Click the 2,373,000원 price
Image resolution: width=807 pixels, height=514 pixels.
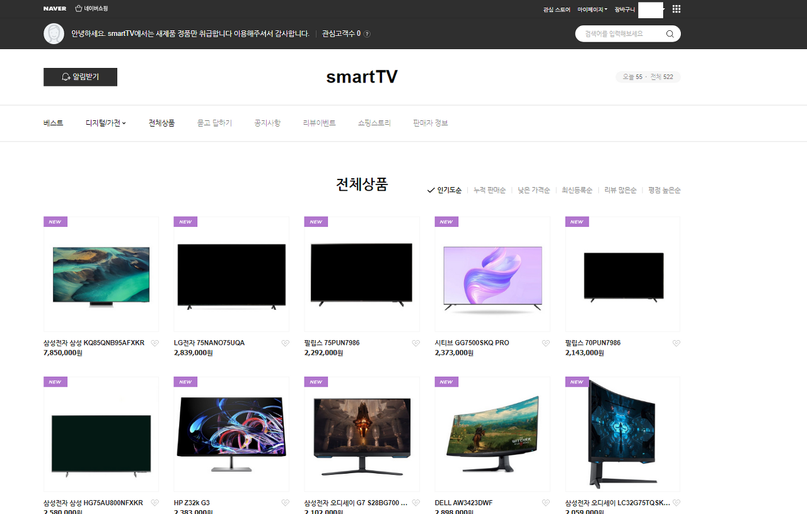tap(455, 353)
